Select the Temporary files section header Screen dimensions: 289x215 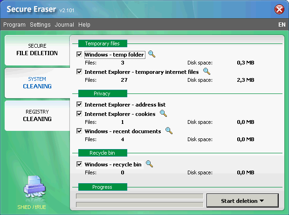[103, 43]
